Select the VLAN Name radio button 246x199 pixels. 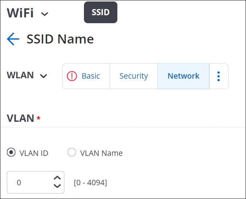point(72,152)
